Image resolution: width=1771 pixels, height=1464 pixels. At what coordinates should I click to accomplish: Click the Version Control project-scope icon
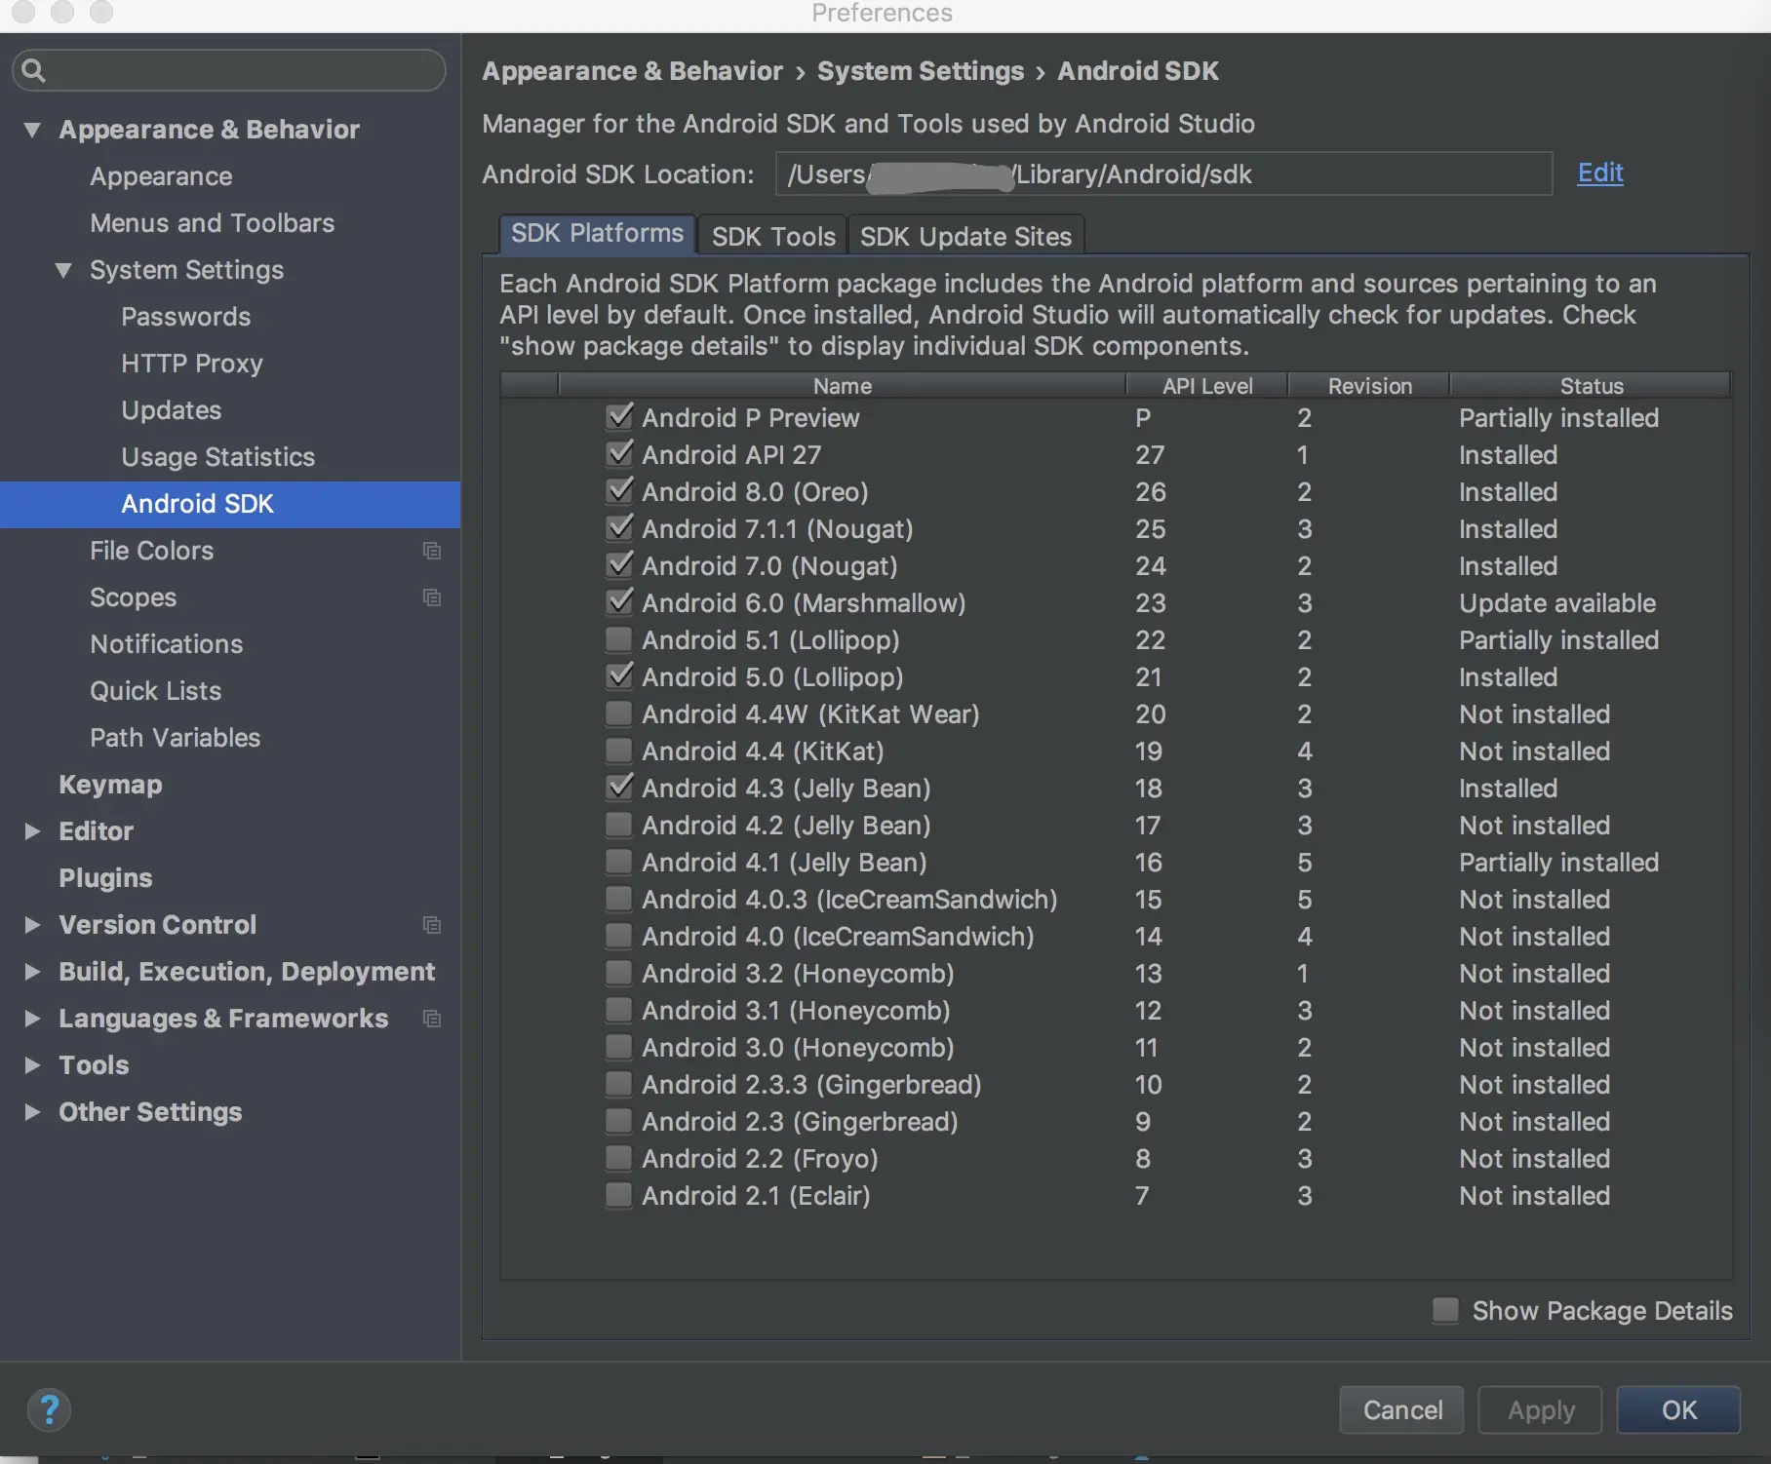(x=432, y=925)
